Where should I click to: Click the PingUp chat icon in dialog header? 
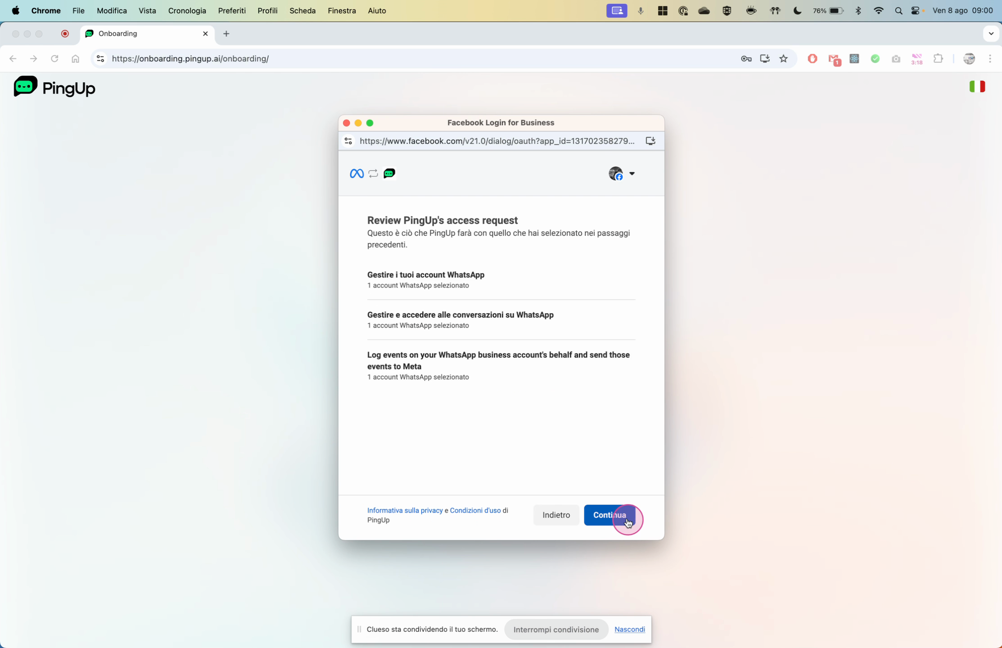tap(389, 174)
